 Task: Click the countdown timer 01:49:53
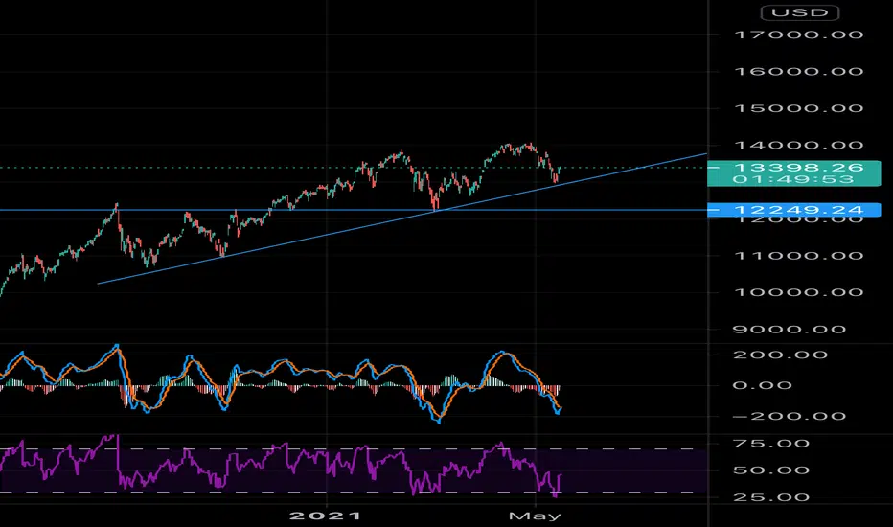click(793, 179)
